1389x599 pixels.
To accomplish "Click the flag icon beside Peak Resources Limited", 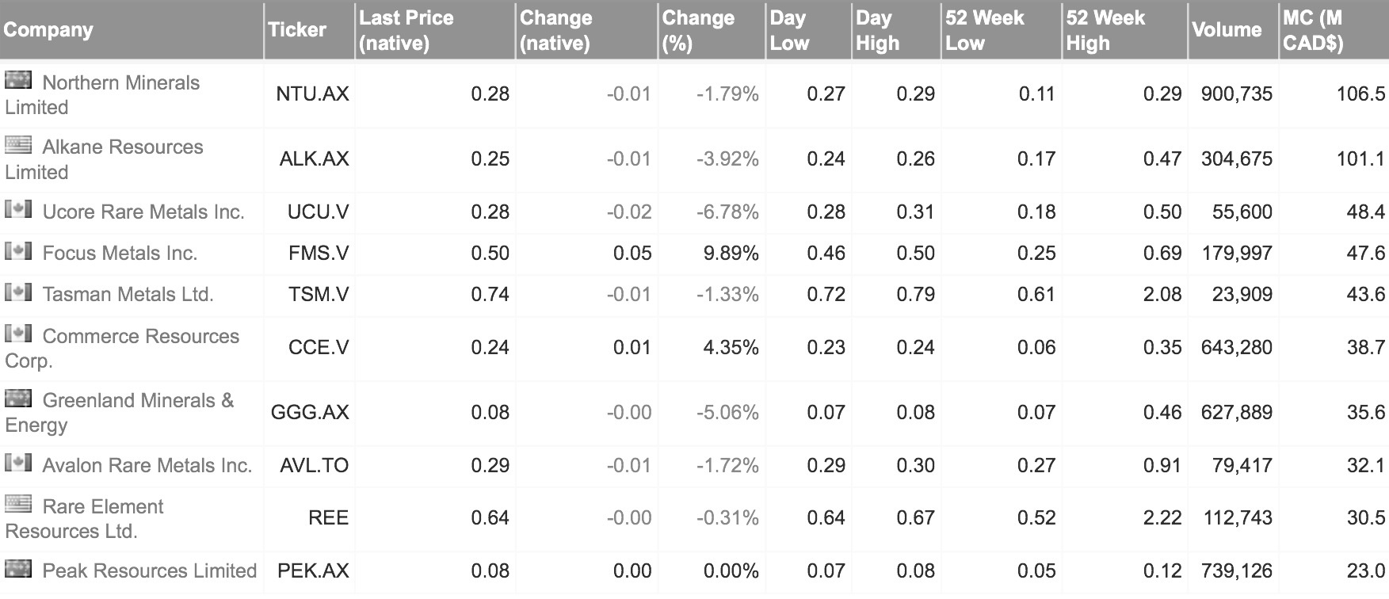I will coord(18,568).
